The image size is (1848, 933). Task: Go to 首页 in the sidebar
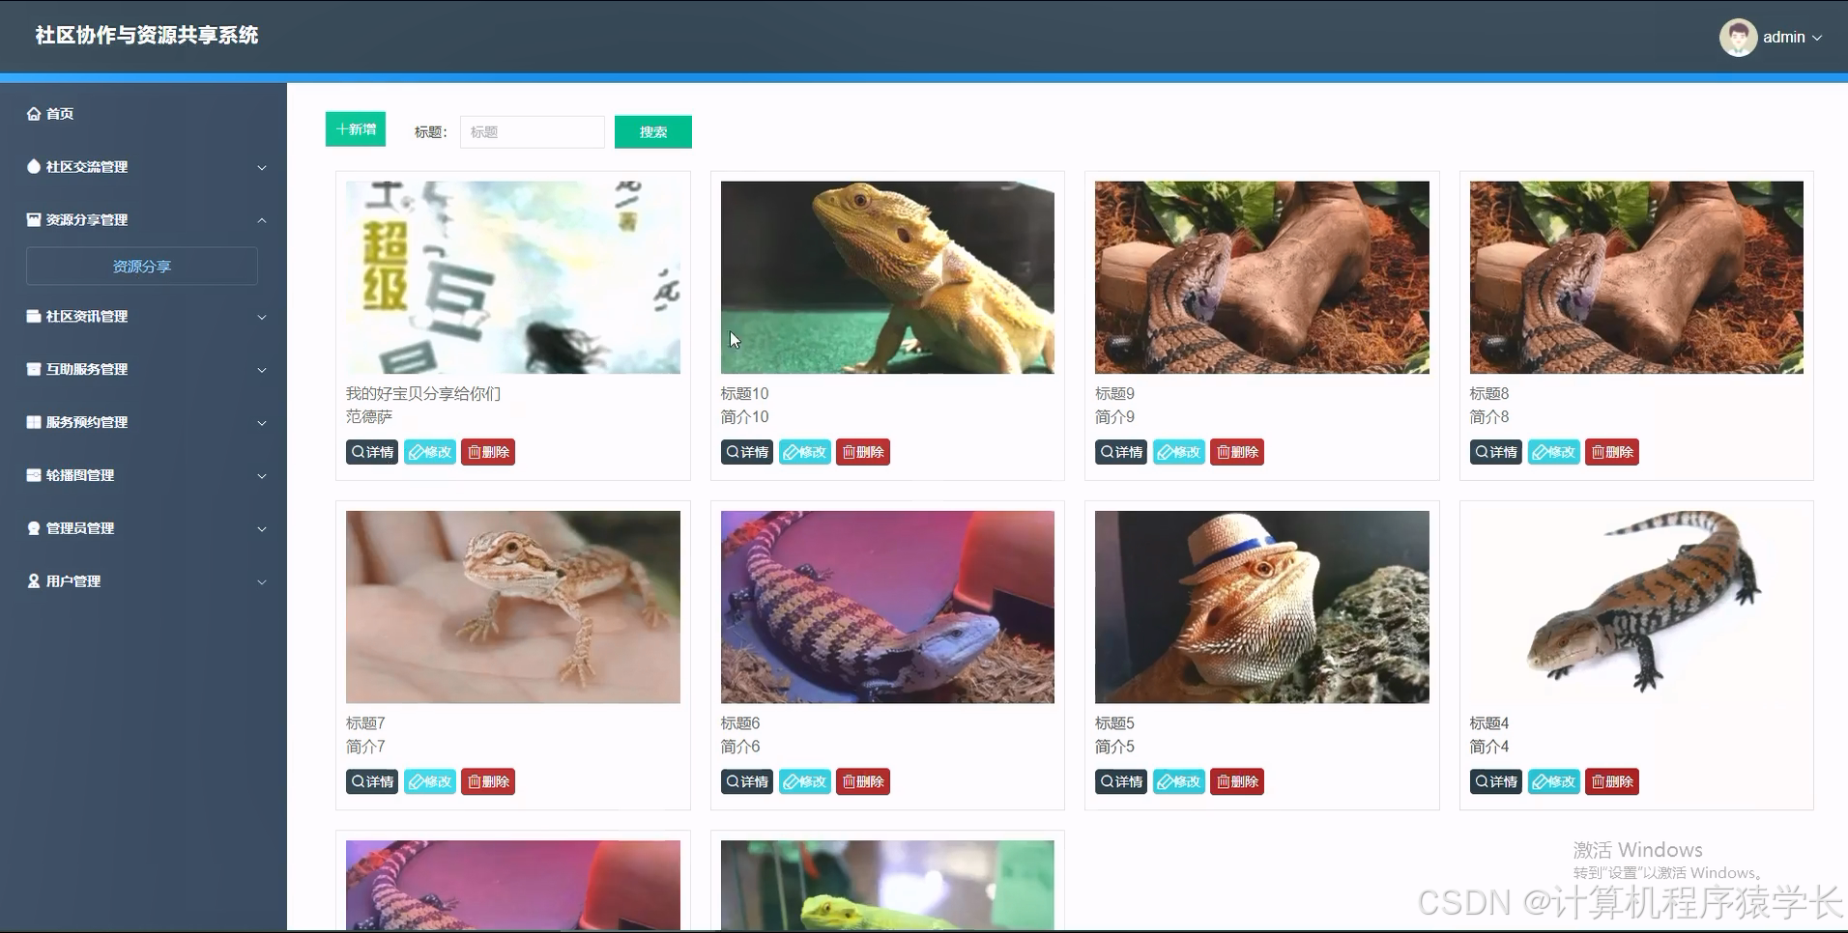pyautogui.click(x=60, y=114)
